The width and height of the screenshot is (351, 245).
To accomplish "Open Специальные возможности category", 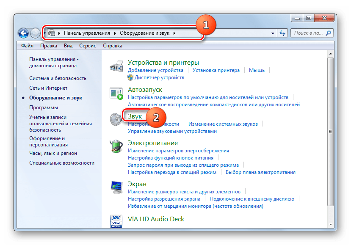I will pyautogui.click(x=62, y=163).
